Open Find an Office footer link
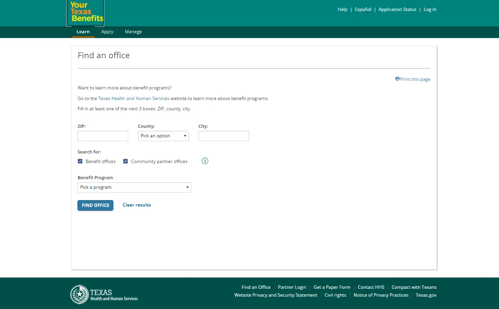Screen dimensions: 499x309 (256, 287)
